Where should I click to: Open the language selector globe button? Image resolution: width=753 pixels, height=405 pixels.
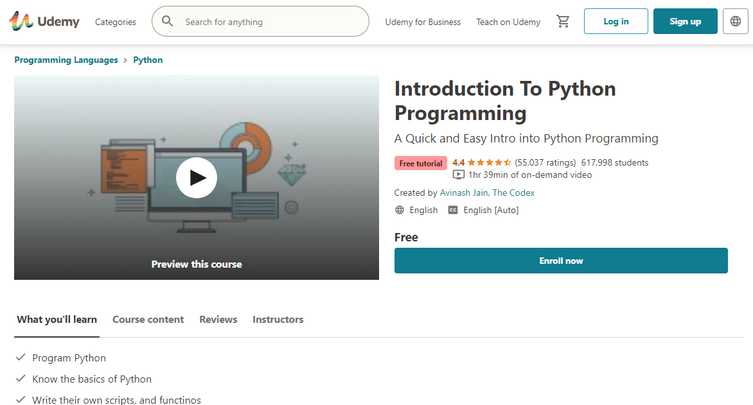[x=736, y=22]
